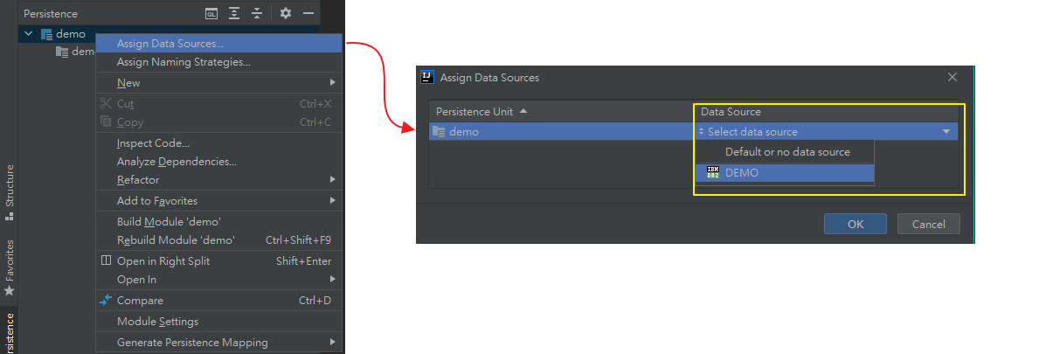Viewport: 1039px width, 354px height.
Task: Click the IBM DB2 icon beside DEMO
Action: [713, 173]
